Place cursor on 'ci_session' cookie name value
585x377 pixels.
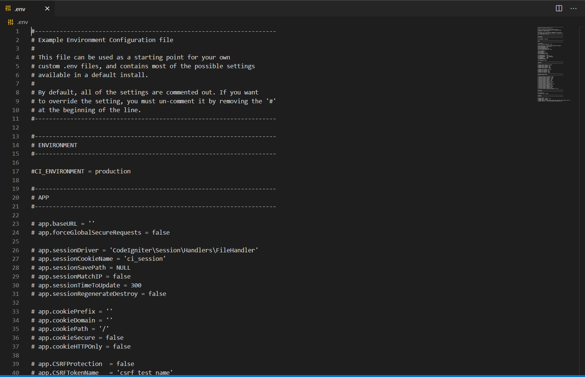coord(145,259)
